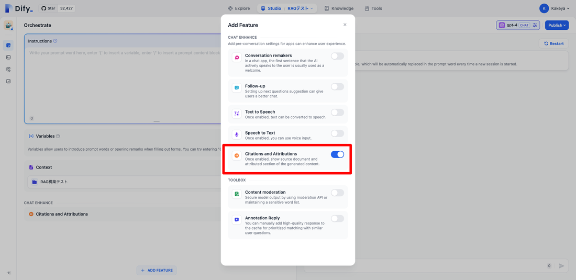
Task: Click the ADD FEATURE button
Action: 157,270
